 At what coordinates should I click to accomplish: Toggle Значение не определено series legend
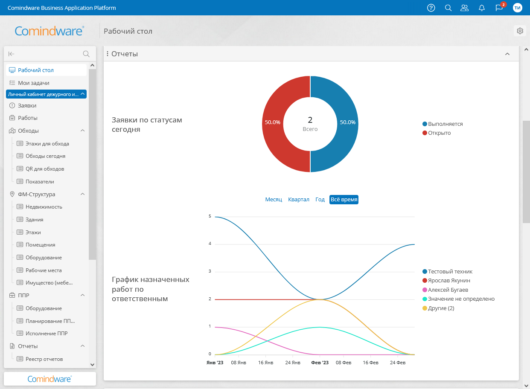tap(458, 299)
